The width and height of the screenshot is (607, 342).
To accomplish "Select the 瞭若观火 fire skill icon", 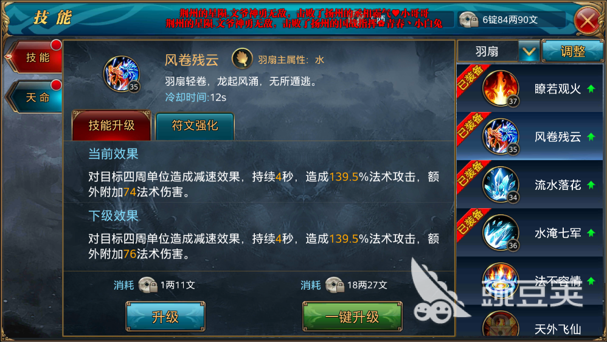I will [500, 88].
